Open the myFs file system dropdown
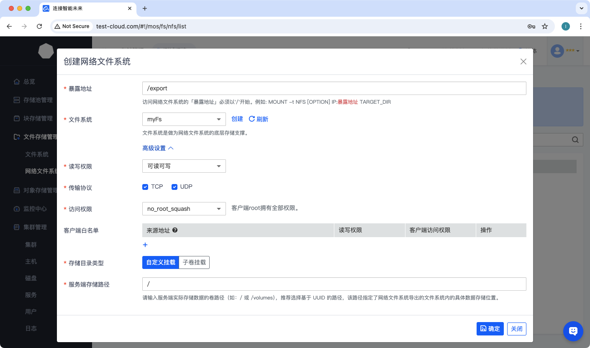Image resolution: width=590 pixels, height=348 pixels. pos(184,119)
